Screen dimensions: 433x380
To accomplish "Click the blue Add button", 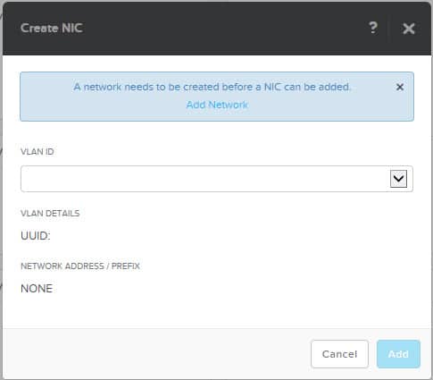I will click(x=398, y=354).
